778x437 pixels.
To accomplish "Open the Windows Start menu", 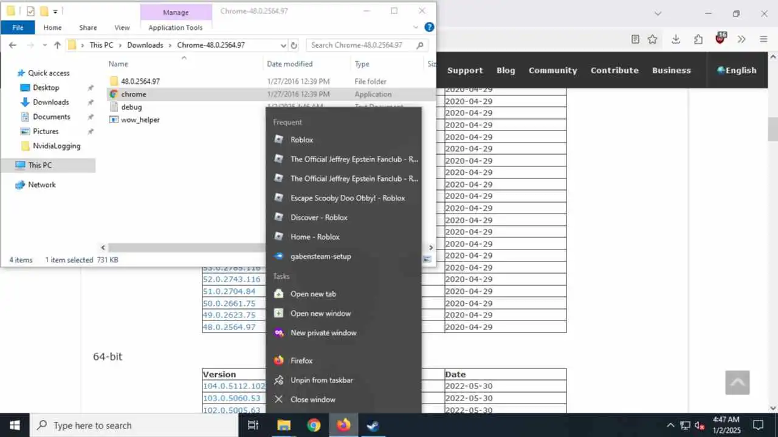I will pos(15,425).
